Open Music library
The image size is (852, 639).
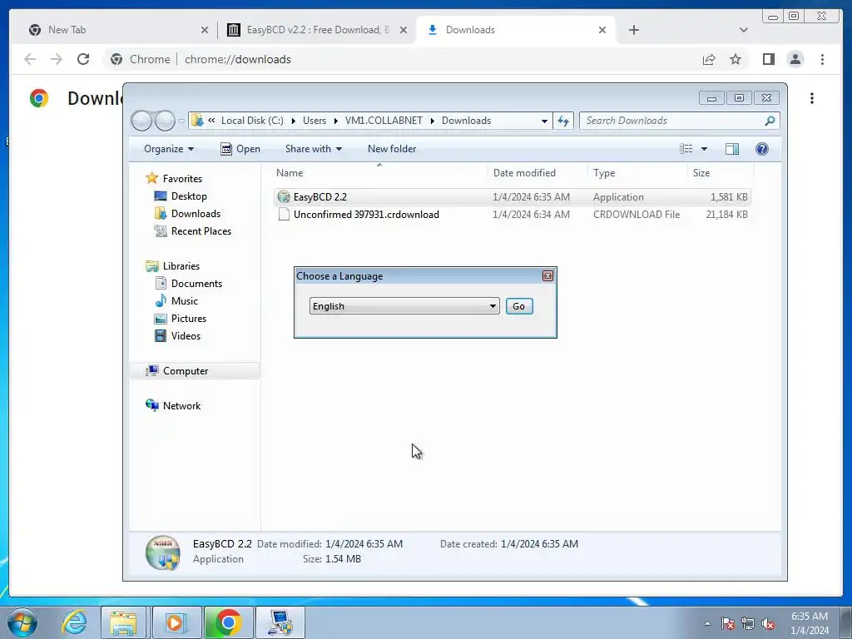(x=184, y=301)
